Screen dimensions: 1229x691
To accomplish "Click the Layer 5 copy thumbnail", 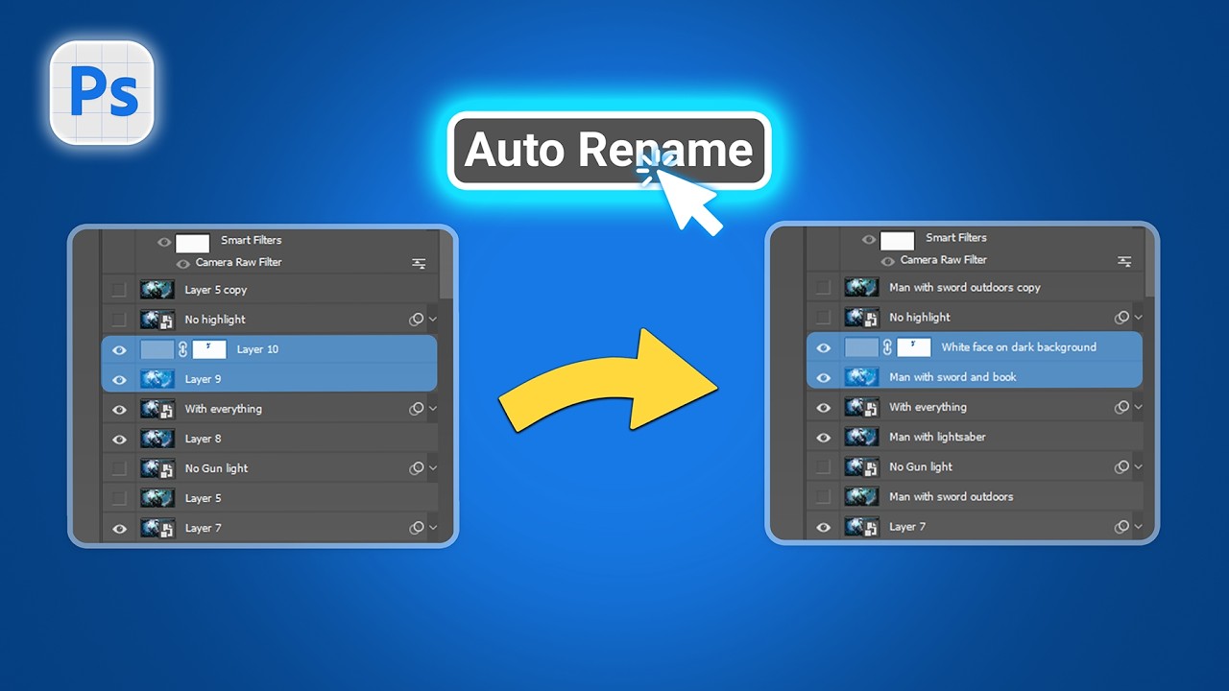I will 157,290.
